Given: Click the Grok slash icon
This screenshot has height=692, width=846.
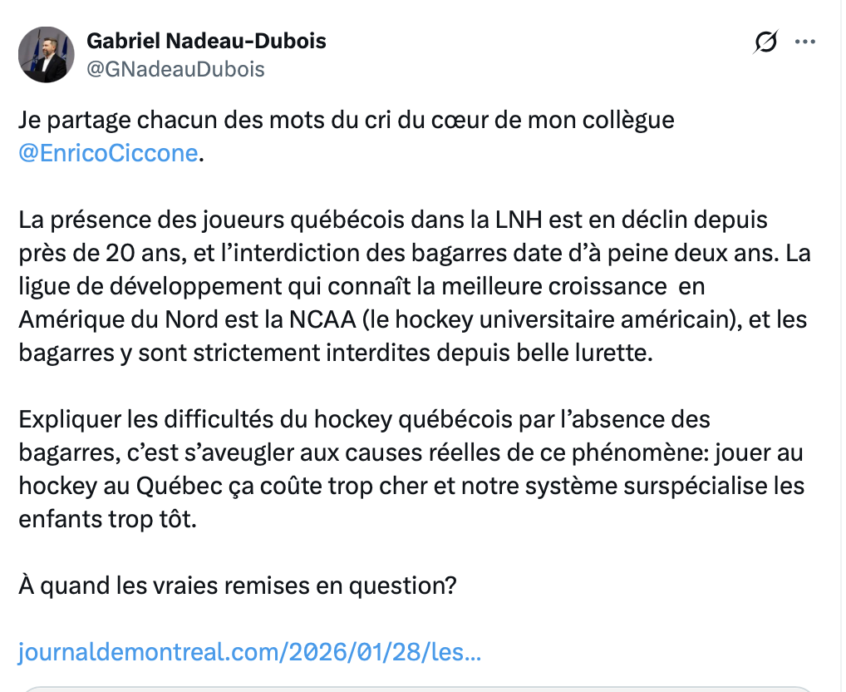Looking at the screenshot, I should [765, 42].
